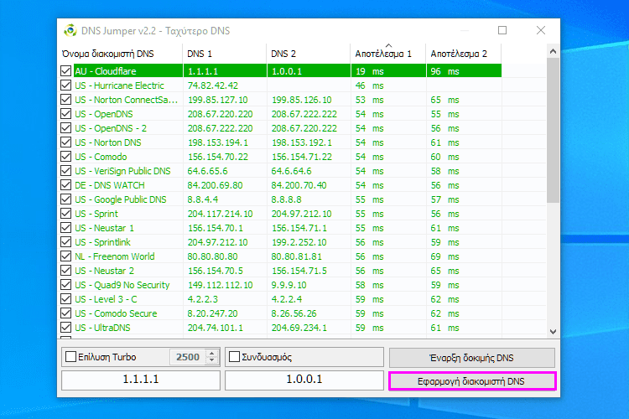Sort by the DNS 1 column header
The height and width of the screenshot is (419, 629).
pos(225,54)
